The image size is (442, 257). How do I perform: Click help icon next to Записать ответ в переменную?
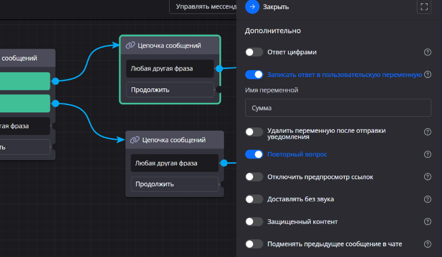pyautogui.click(x=428, y=74)
